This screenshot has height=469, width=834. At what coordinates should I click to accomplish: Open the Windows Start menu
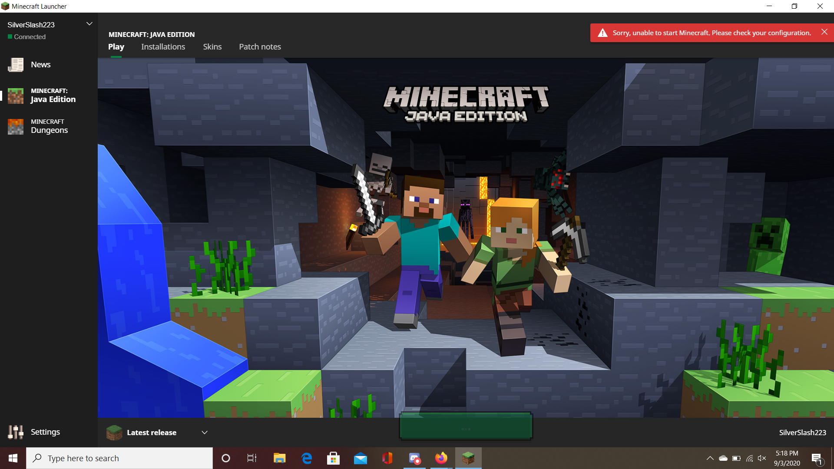point(13,458)
